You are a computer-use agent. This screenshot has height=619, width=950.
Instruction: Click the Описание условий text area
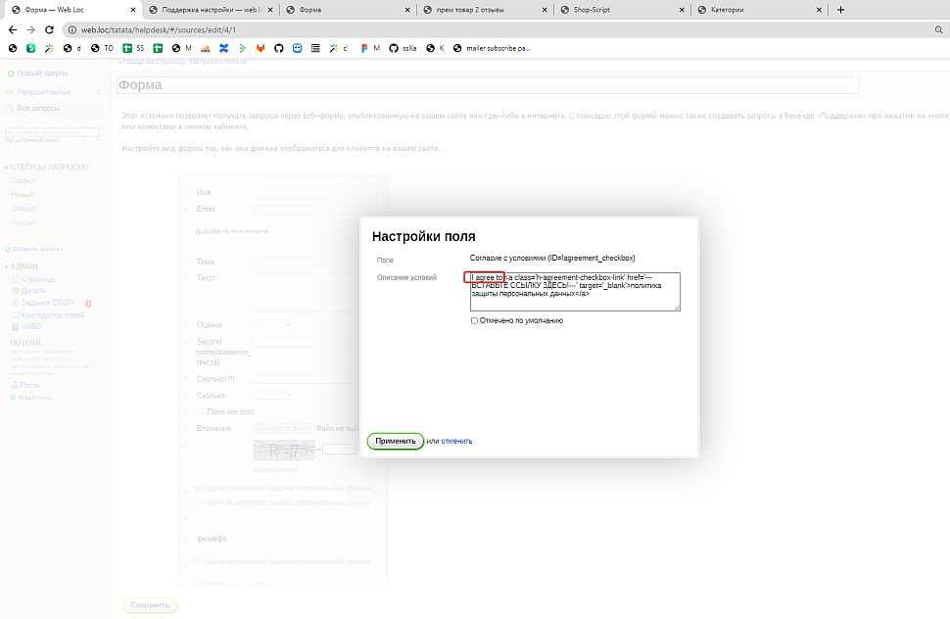click(x=575, y=292)
